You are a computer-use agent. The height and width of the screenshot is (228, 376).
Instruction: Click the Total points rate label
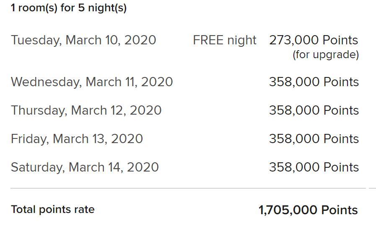pyautogui.click(x=53, y=210)
